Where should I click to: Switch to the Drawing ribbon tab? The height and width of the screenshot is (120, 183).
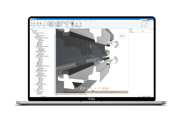tap(45, 21)
